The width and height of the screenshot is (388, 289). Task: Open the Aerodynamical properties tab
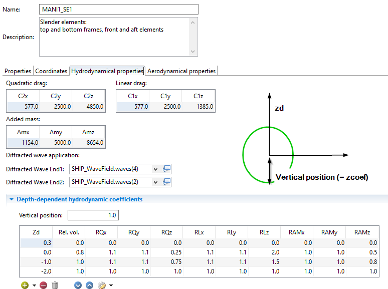[x=181, y=71]
